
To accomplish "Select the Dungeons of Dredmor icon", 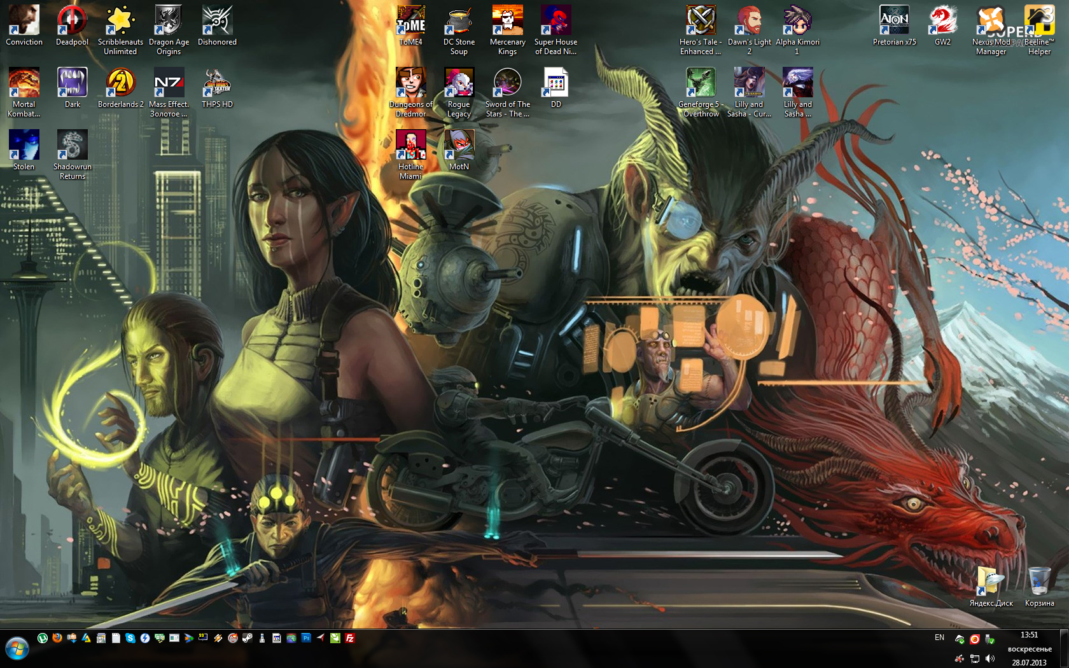I will 410,92.
